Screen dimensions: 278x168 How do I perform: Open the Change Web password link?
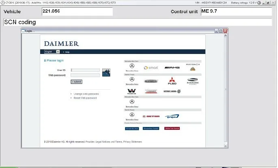(x=86, y=94)
